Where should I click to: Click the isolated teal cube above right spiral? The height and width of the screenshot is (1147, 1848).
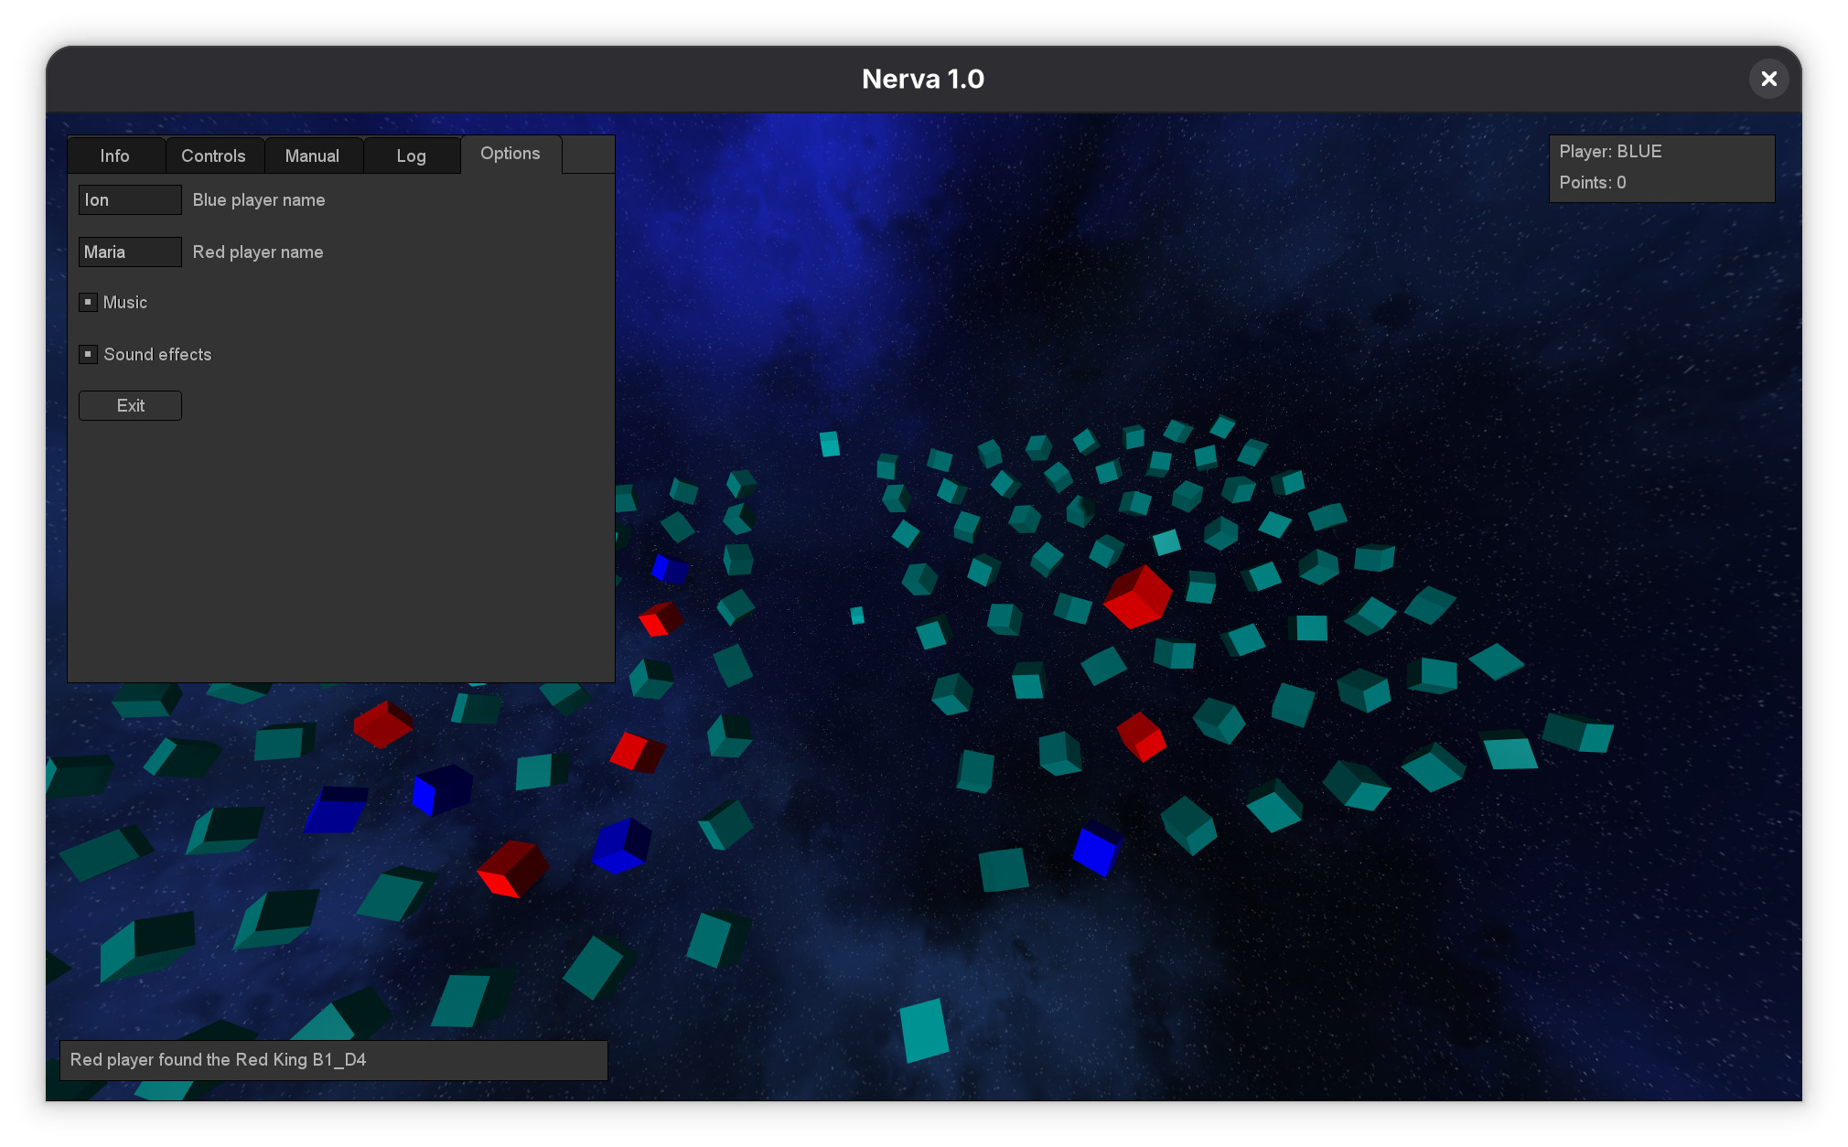[830, 444]
